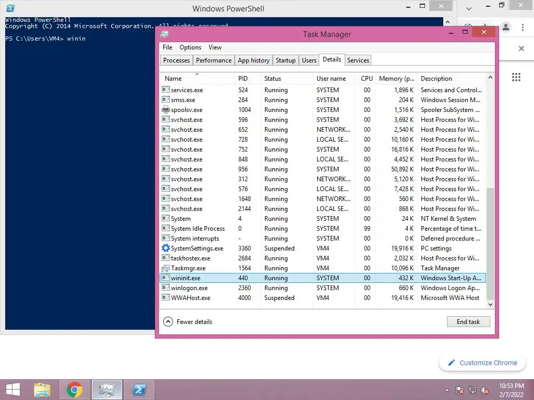Open the View menu

215,47
